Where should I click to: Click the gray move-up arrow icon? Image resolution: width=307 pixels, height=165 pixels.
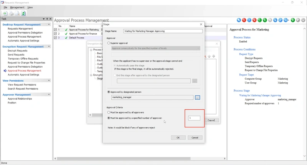[x=270, y=20]
